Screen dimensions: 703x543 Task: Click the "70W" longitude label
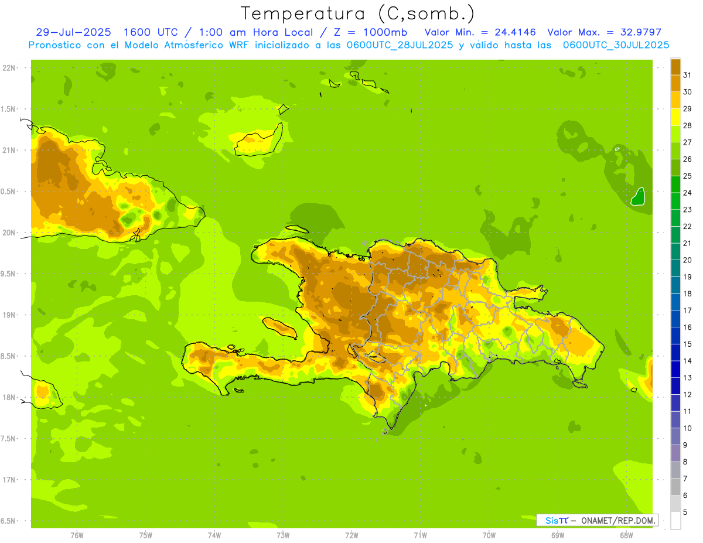coord(489,535)
